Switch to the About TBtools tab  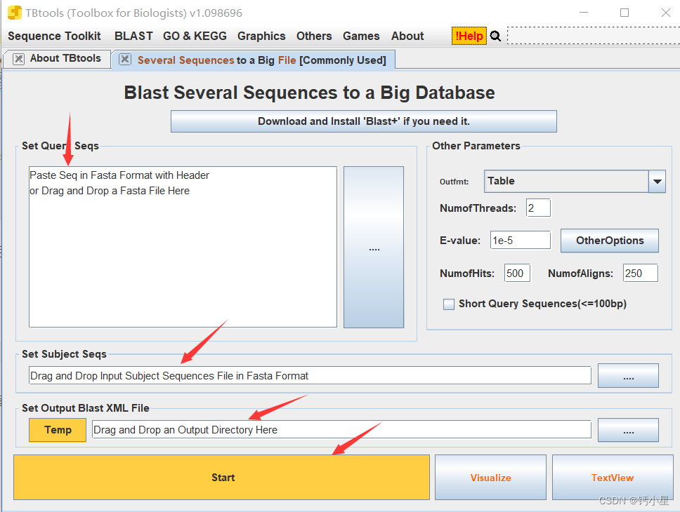point(65,58)
